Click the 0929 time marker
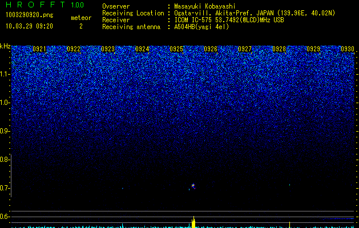359x228 pixels. click(313, 49)
